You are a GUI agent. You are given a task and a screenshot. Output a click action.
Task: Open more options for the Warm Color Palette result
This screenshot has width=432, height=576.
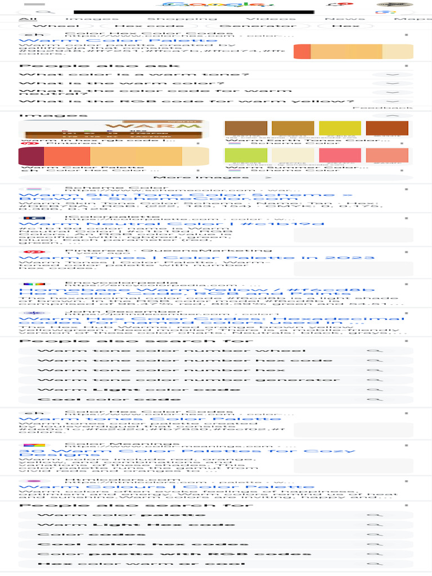pyautogui.click(x=406, y=34)
